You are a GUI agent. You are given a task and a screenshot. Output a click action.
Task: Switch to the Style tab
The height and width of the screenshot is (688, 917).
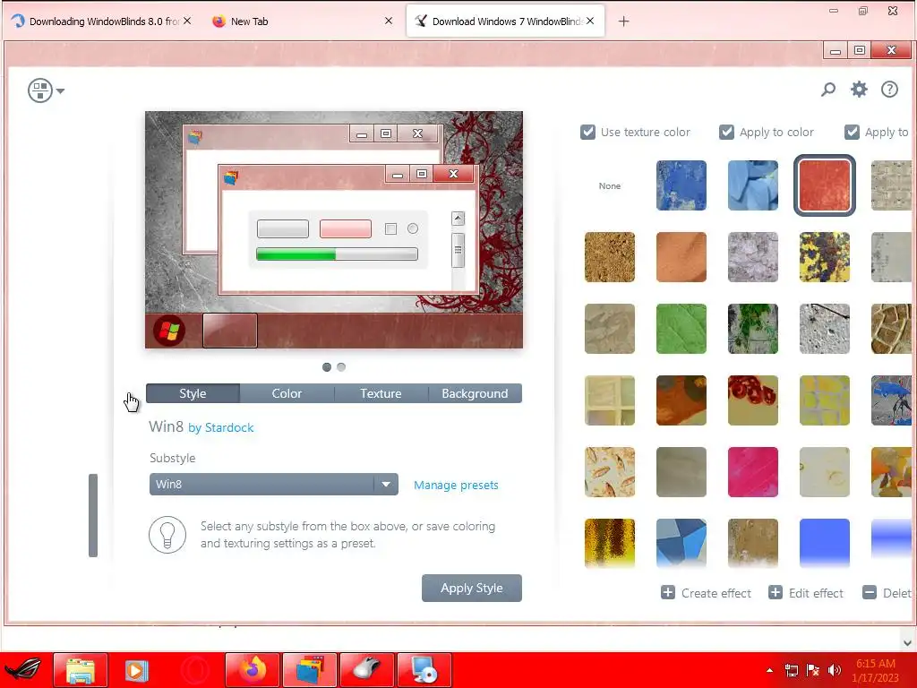click(193, 394)
